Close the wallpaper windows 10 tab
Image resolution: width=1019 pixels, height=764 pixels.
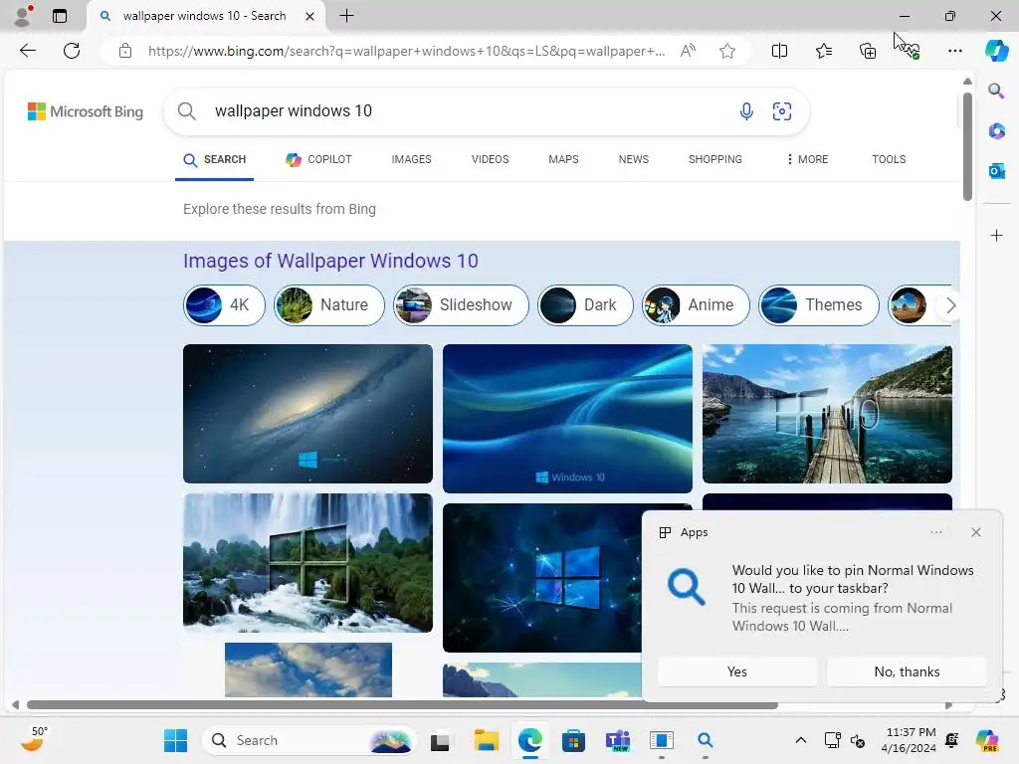click(x=310, y=16)
